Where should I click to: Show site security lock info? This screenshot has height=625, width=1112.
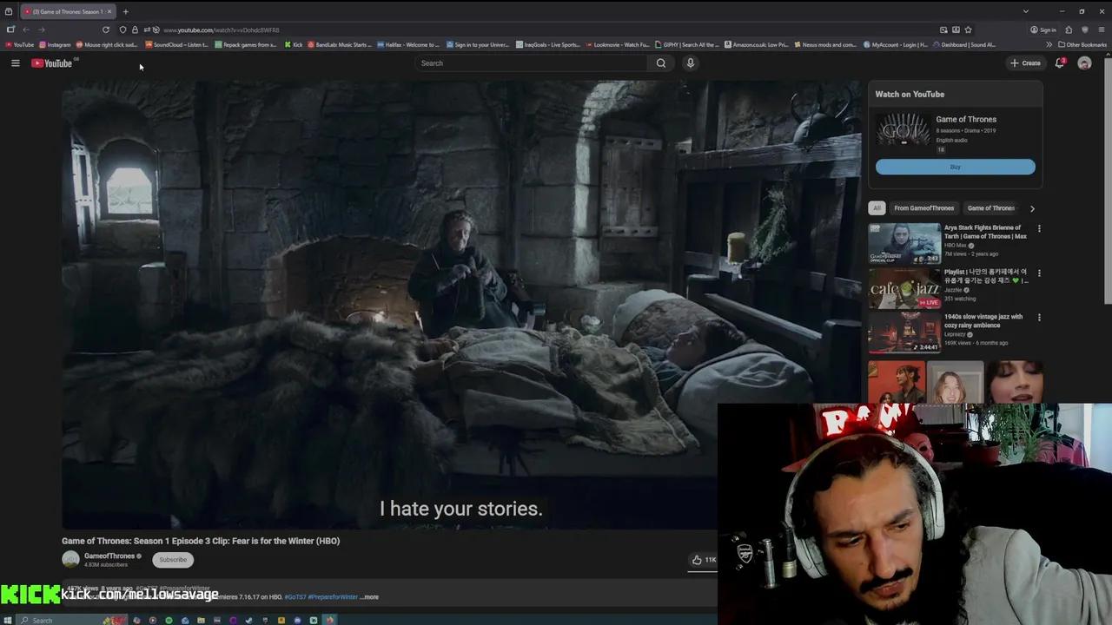135,30
